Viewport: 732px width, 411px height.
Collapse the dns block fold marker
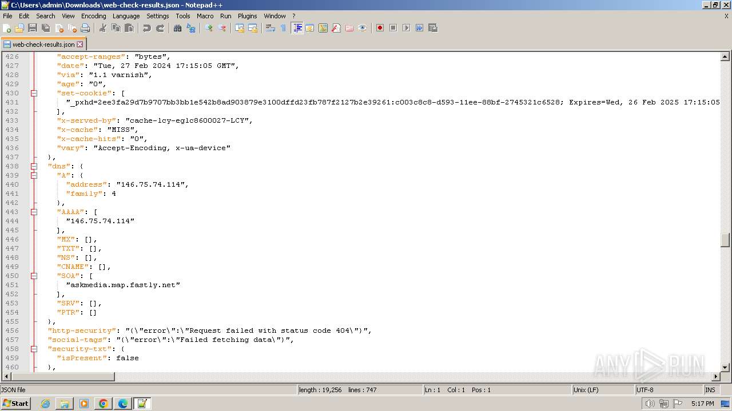pyautogui.click(x=34, y=166)
